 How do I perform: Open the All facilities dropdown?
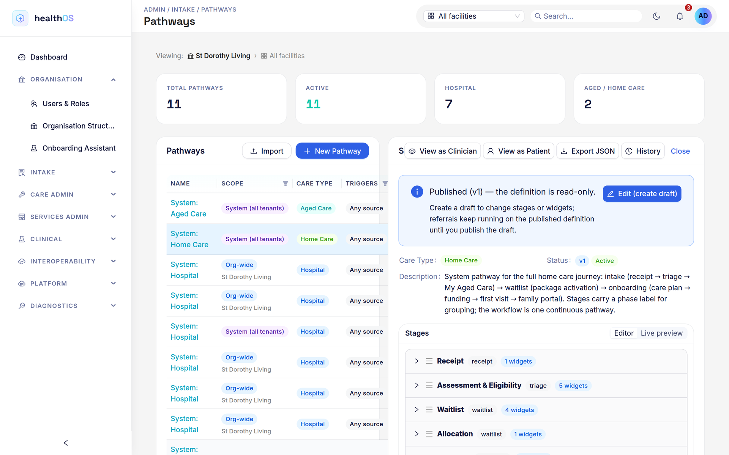click(x=473, y=16)
